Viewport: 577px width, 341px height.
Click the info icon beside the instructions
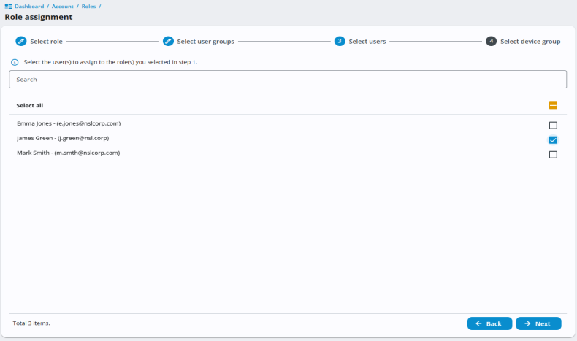coord(15,62)
